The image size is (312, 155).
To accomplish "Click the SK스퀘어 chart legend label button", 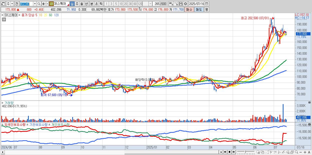I will tap(11, 15).
